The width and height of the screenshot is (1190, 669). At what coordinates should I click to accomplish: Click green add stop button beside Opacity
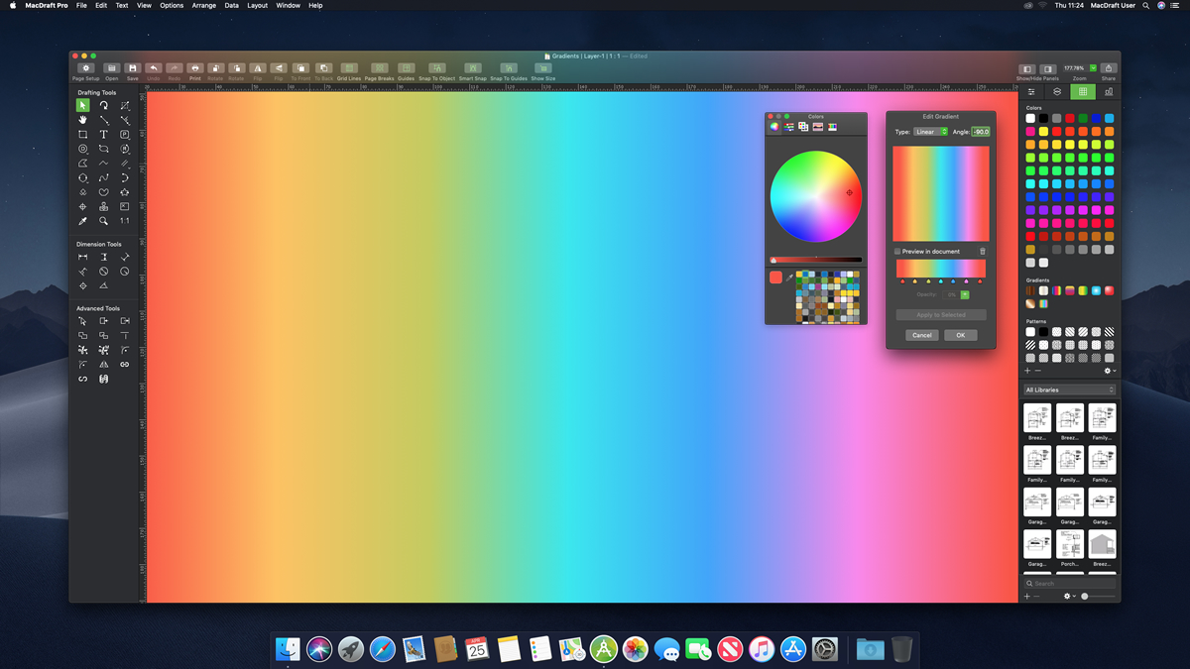965,294
